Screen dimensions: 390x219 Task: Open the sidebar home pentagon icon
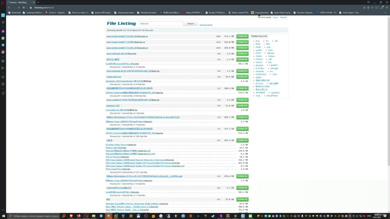(3, 22)
